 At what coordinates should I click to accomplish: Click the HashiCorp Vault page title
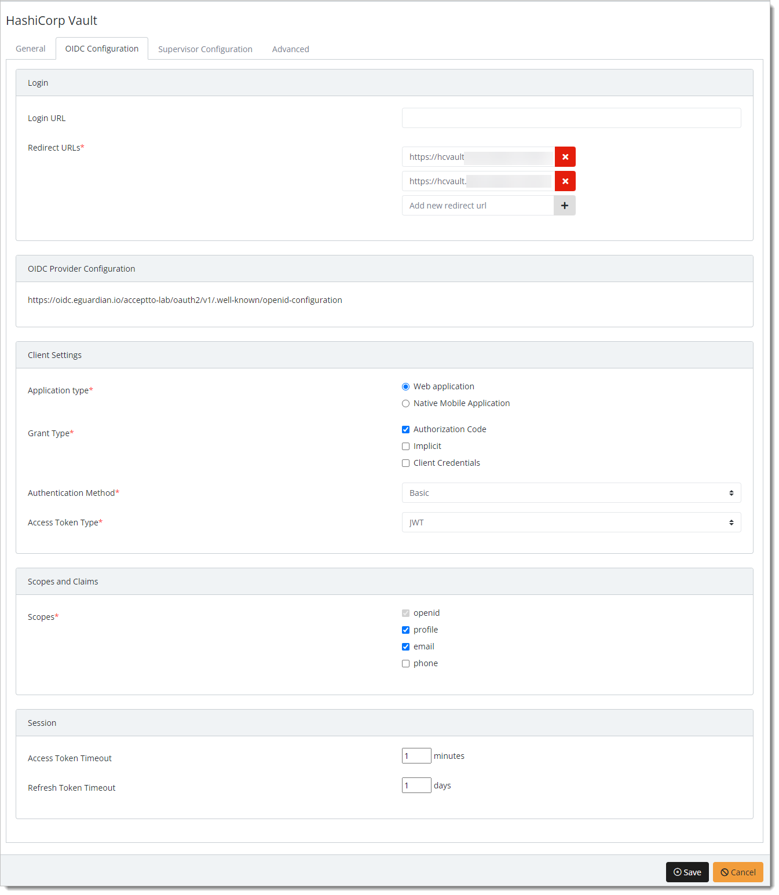click(52, 21)
